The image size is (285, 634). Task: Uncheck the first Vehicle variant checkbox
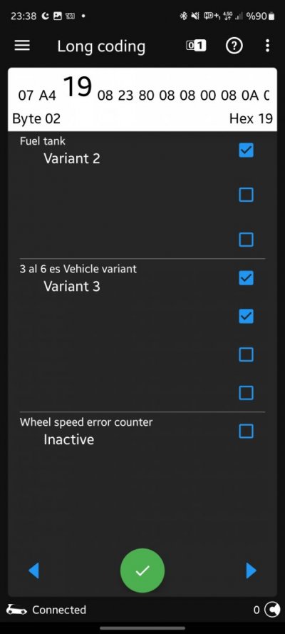click(247, 278)
